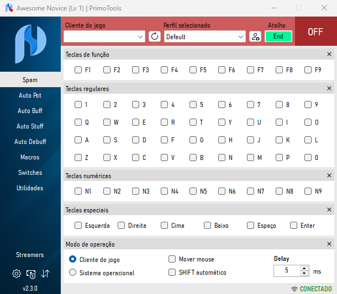Click the PrimoTools logo in sidebar
The image size is (337, 294).
[x=30, y=44]
